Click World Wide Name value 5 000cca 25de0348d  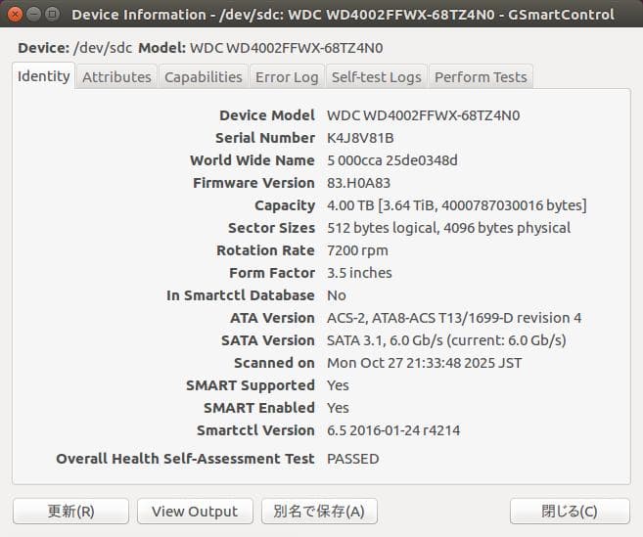pyautogui.click(x=392, y=160)
